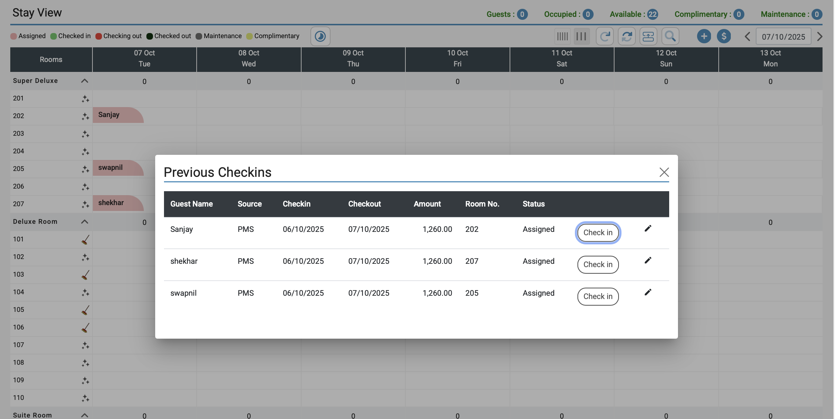Edit swapnil's booking with pencil icon
This screenshot has height=419, width=835.
pos(648,292)
